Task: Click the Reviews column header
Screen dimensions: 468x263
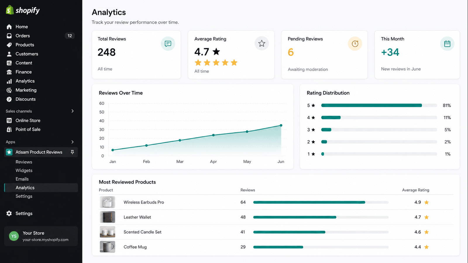Action: coord(248,190)
